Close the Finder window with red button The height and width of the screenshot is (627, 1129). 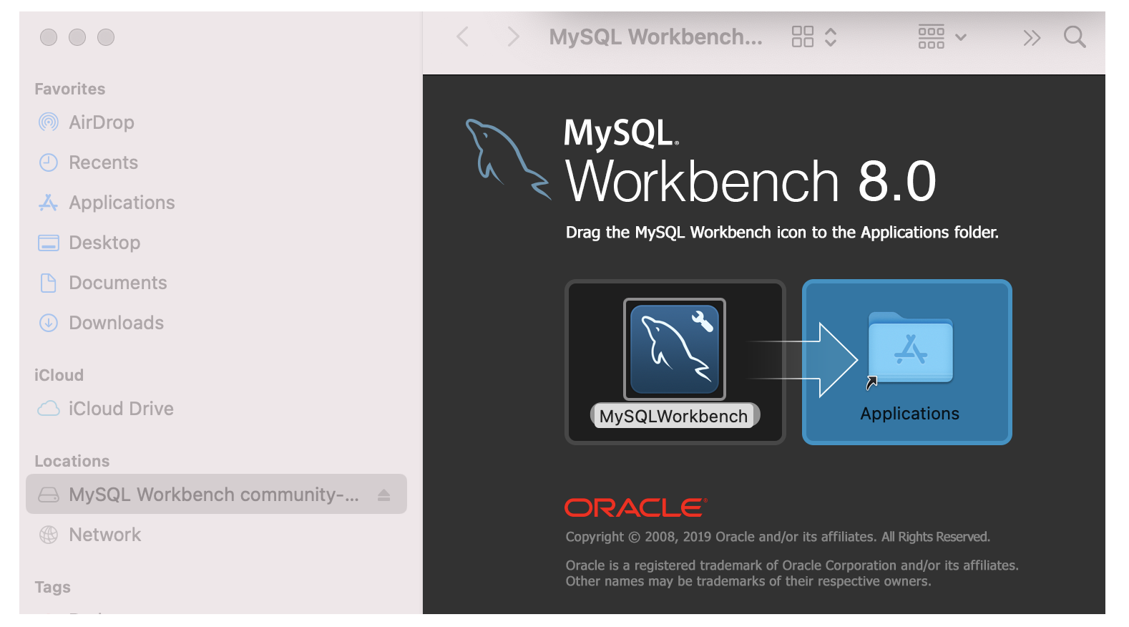[49, 37]
